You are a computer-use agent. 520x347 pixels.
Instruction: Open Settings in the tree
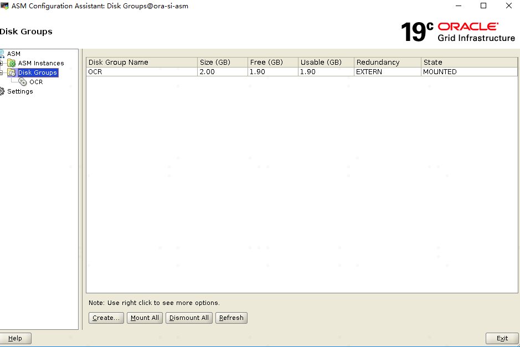(20, 91)
